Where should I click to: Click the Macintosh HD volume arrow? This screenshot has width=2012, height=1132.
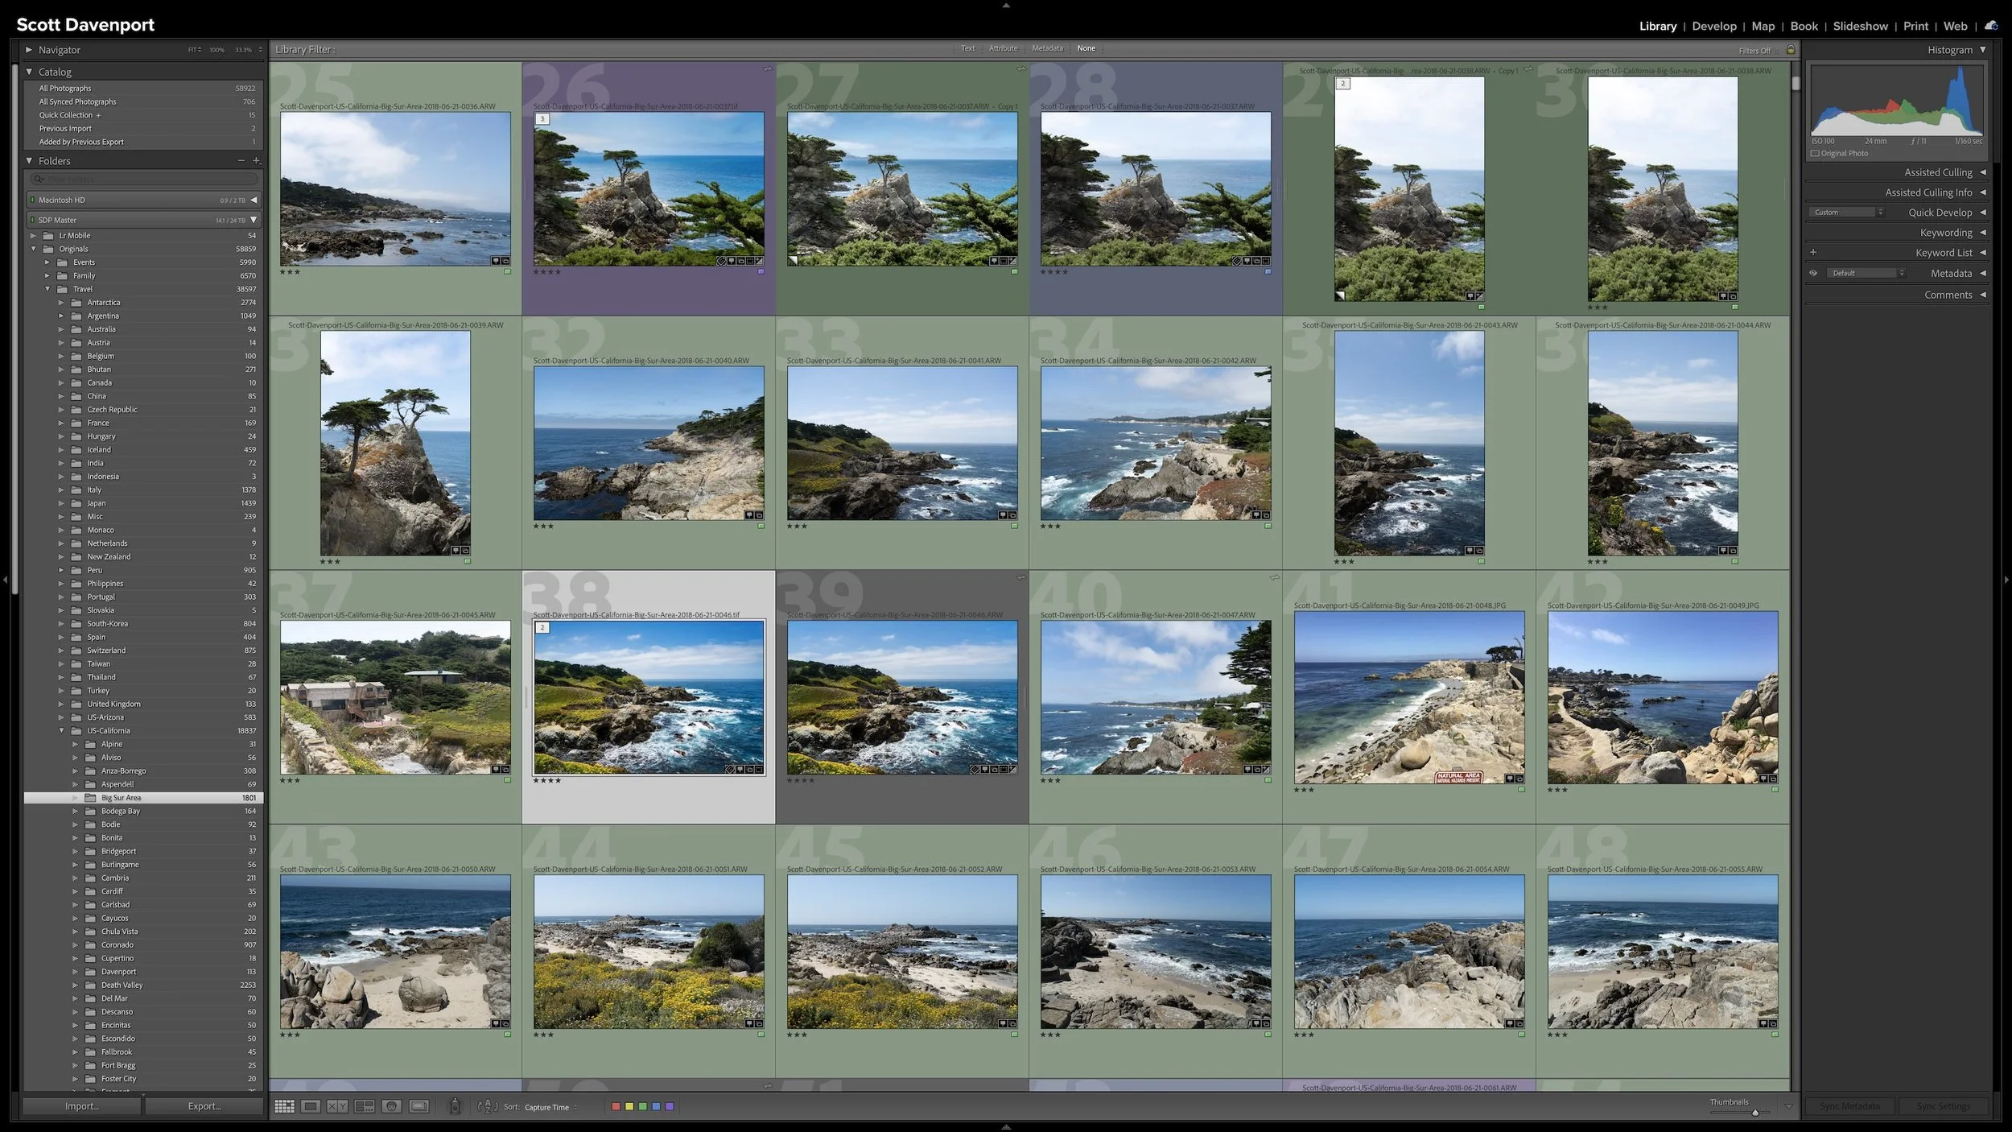254,200
